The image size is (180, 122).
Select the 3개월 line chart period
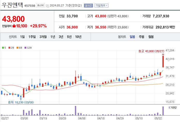pos(43,37)
